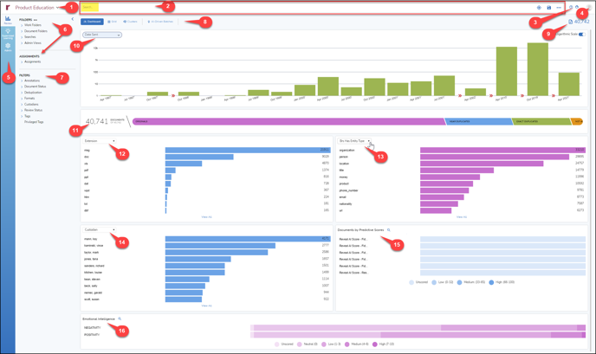Click the tallest green bar in date chart
596x354 pixels.
(x=537, y=69)
